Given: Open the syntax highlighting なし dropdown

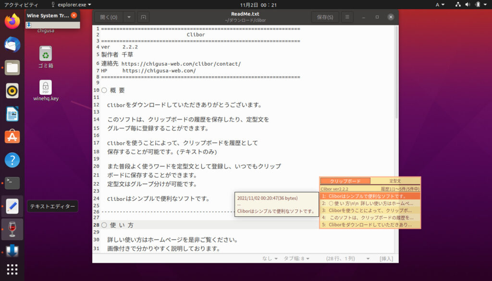Looking at the screenshot, I should (x=270, y=258).
